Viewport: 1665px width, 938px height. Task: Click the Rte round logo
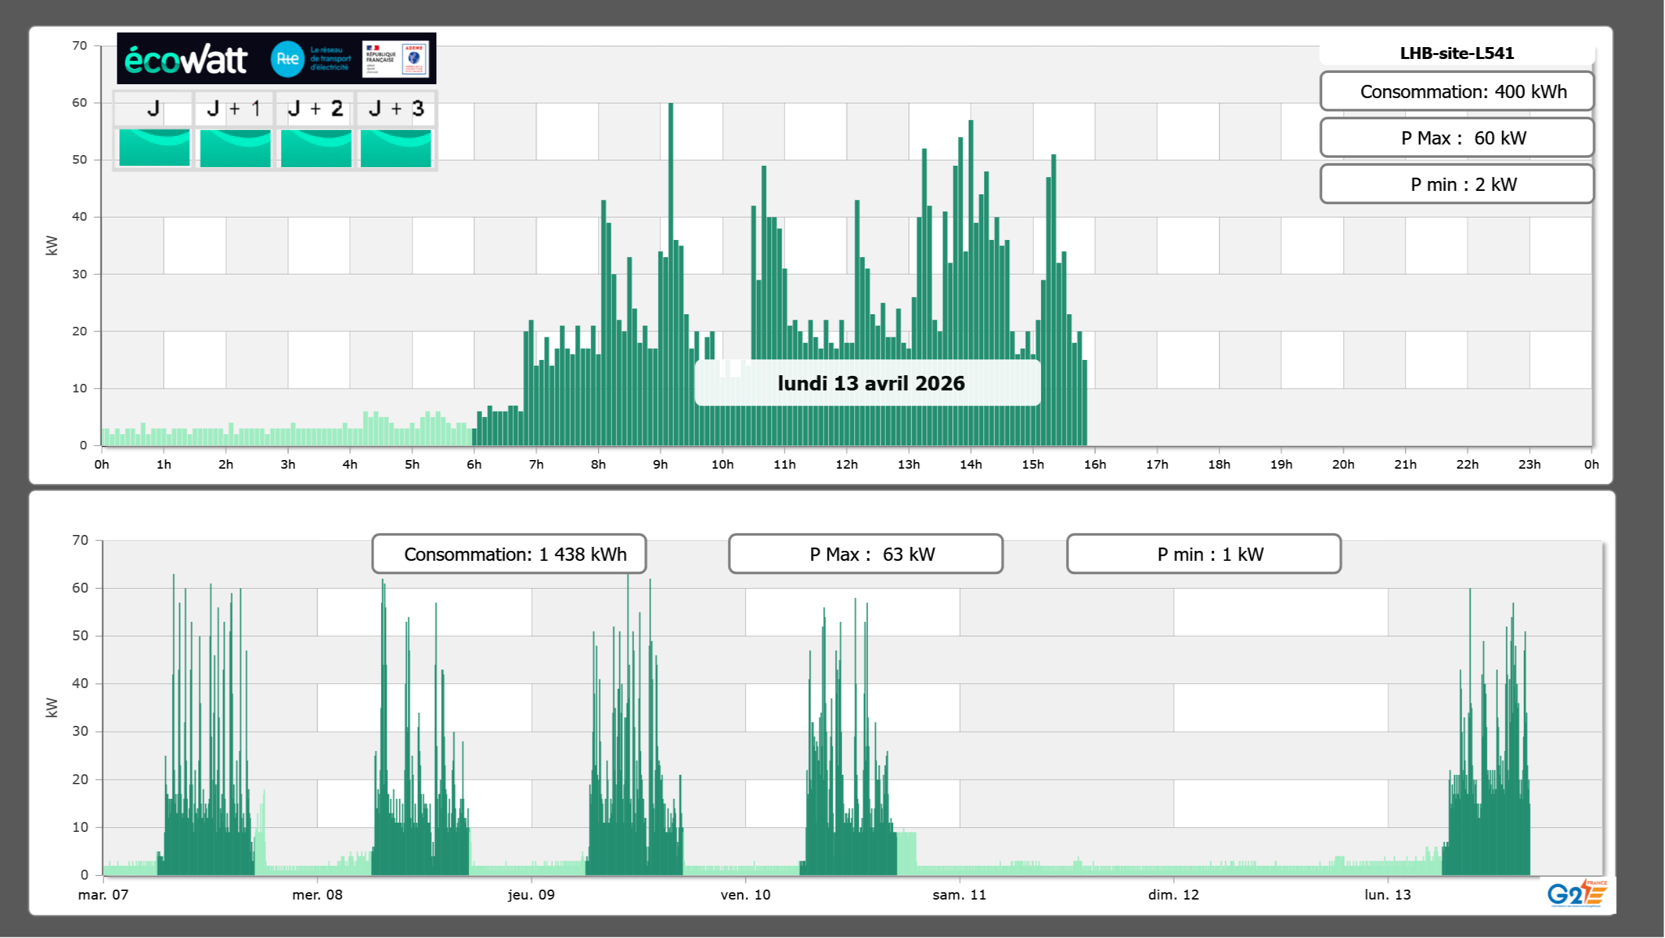[x=287, y=59]
